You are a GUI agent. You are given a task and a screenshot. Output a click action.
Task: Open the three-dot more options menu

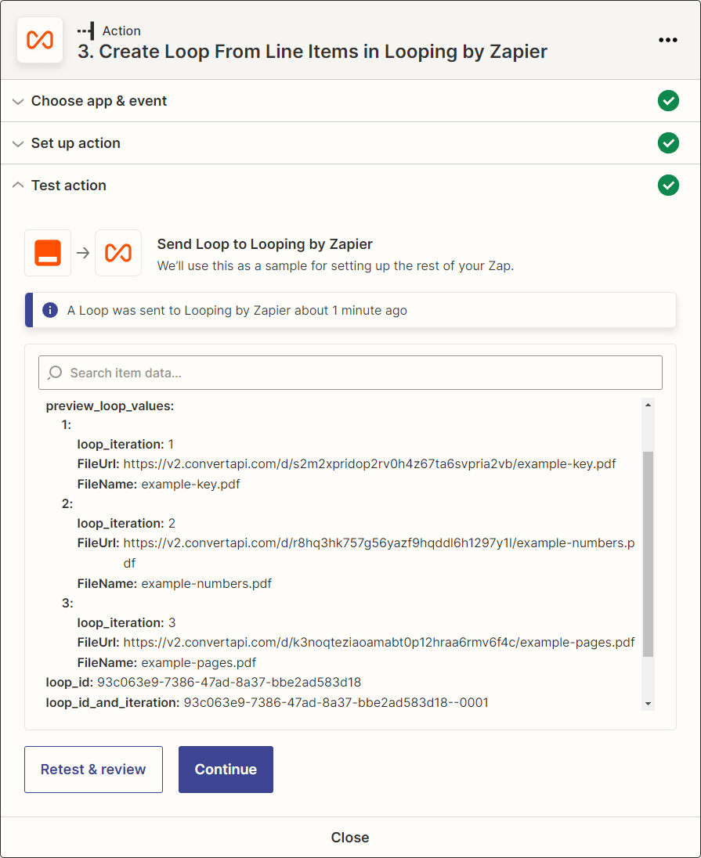(x=667, y=40)
